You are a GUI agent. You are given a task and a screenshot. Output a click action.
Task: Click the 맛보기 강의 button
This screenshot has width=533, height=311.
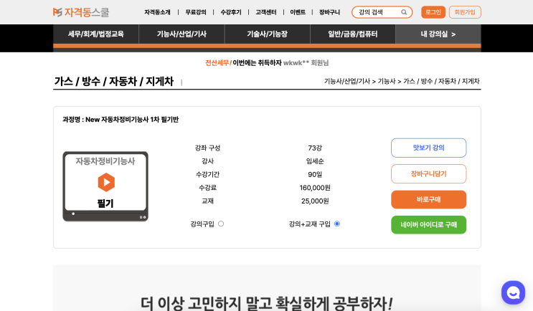point(429,148)
